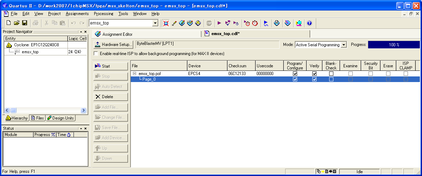422x176 pixels.
Task: Click play-with-checkmark analysis icon
Action: click(x=228, y=23)
